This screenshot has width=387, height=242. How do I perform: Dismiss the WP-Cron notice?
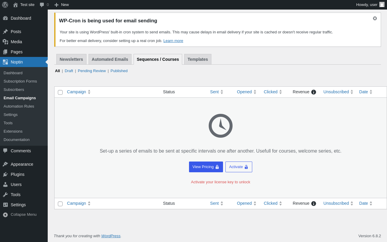375,18
